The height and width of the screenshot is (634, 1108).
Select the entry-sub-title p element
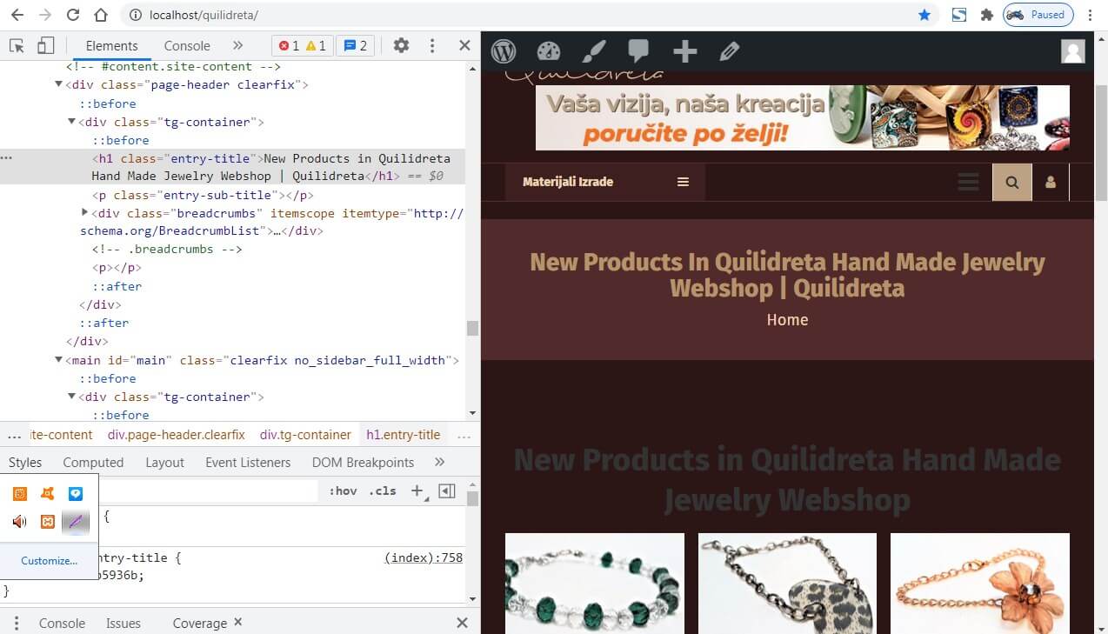point(203,195)
